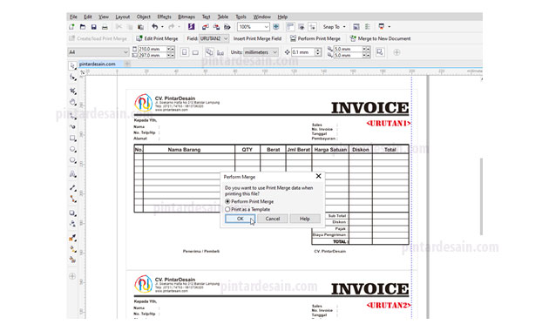Screen dimensions: 549x331
Task: Click Merge to New Document button
Action: (x=380, y=38)
